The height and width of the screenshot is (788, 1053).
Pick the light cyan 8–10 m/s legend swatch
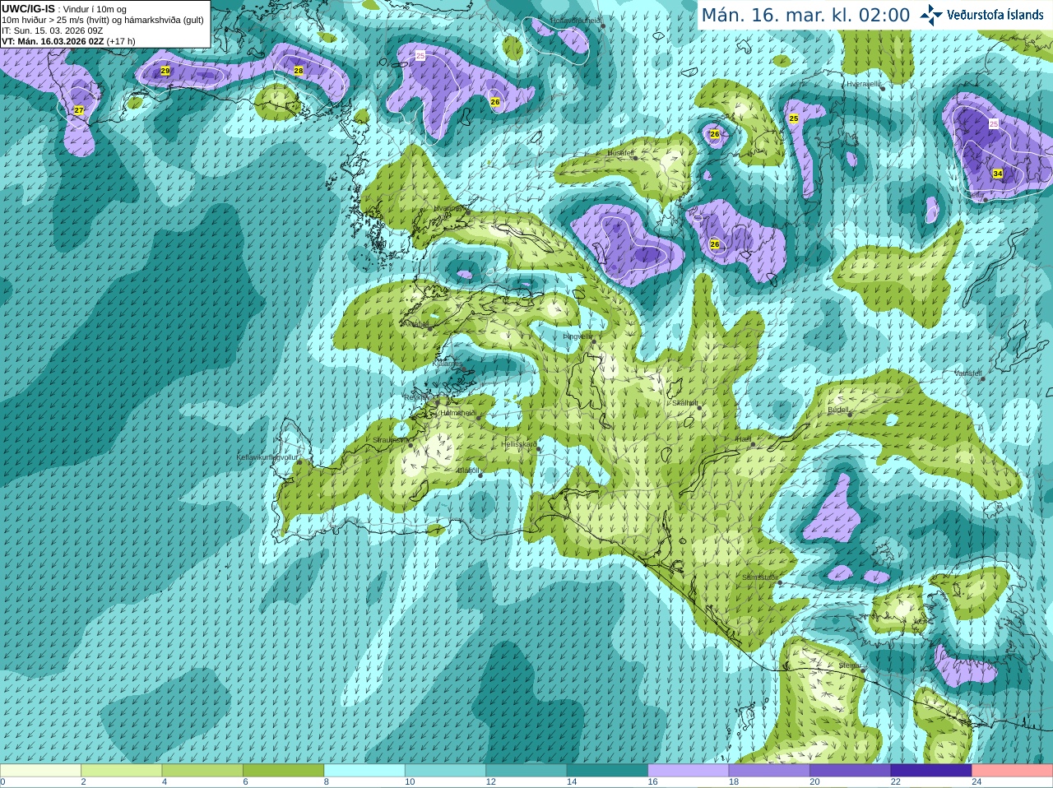[364, 771]
